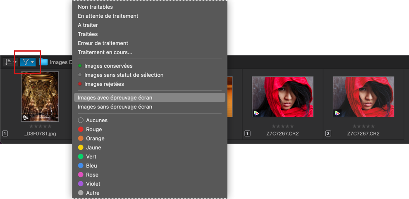409x199 pixels.
Task: Filter by Vert color label
Action: 149,156
